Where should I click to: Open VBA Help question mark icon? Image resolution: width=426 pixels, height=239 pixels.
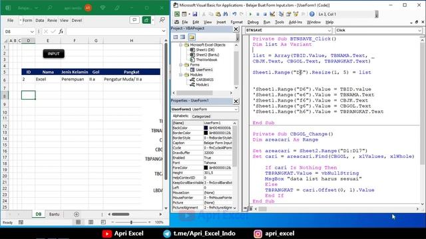(x=312, y=14)
